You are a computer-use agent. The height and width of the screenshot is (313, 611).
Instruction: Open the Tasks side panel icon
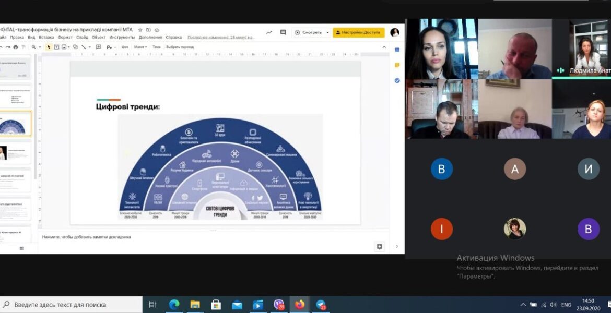click(397, 80)
